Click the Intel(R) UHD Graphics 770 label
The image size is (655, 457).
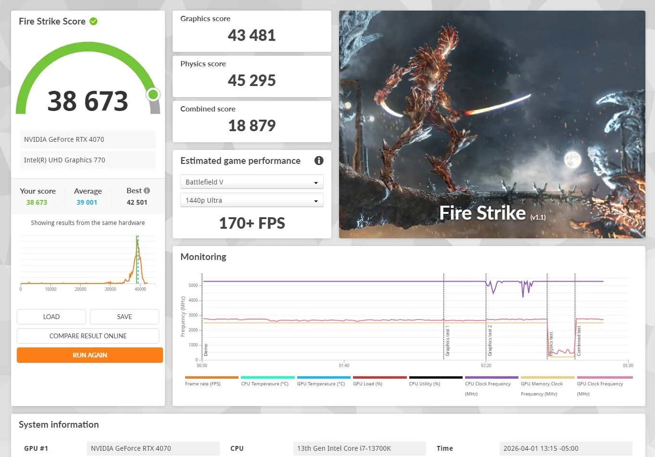88,160
